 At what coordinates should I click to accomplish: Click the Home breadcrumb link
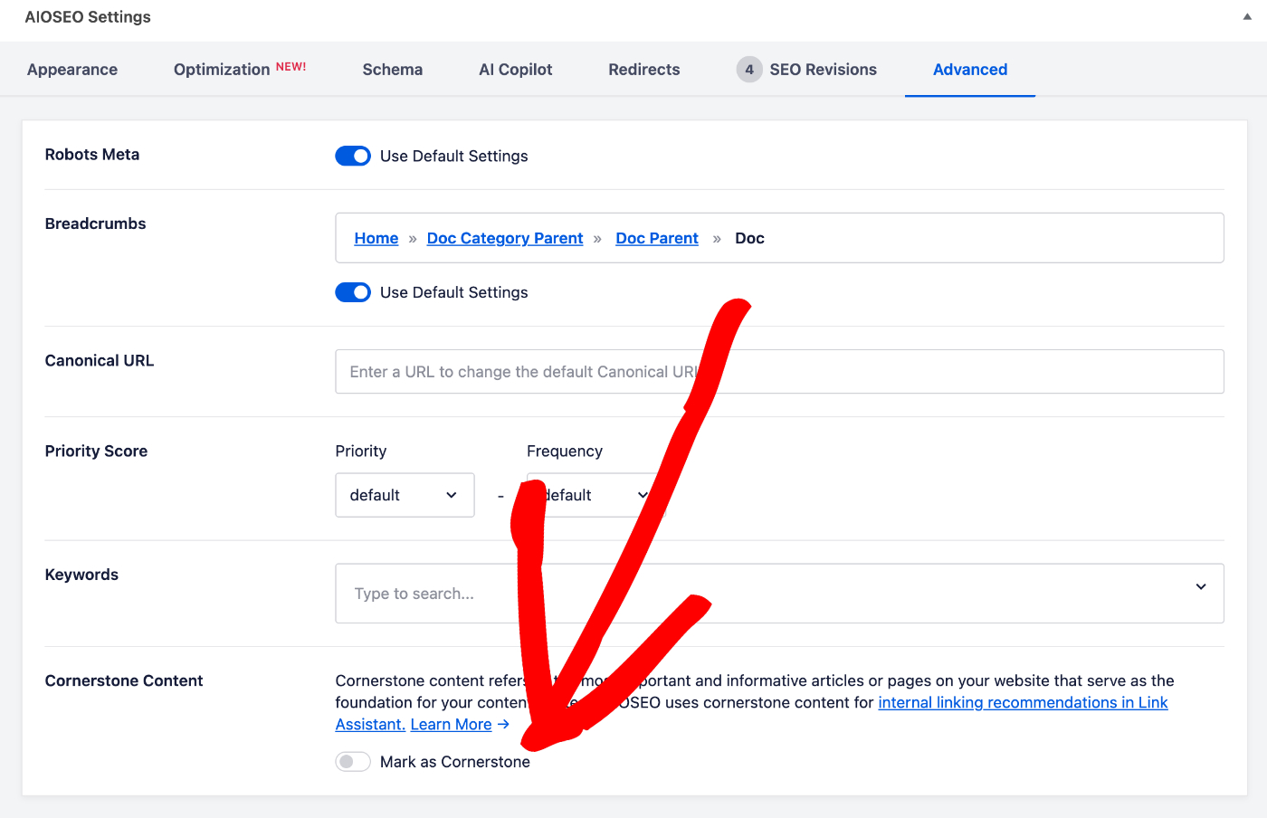(x=376, y=238)
